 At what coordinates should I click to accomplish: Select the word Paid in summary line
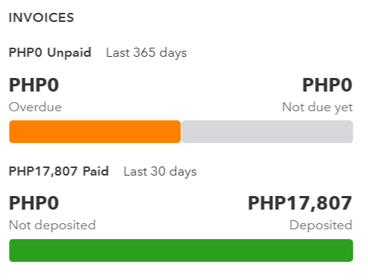point(96,171)
